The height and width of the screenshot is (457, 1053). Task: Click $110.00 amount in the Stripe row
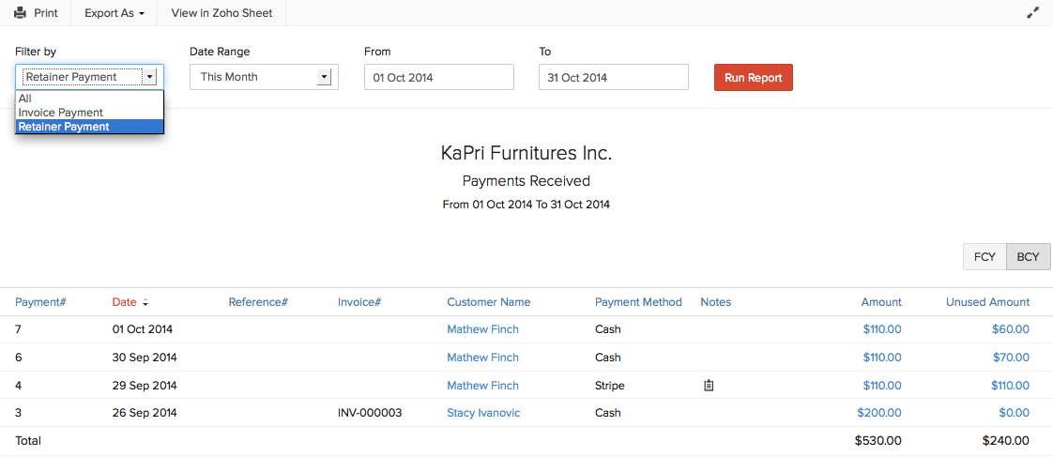coord(882,385)
